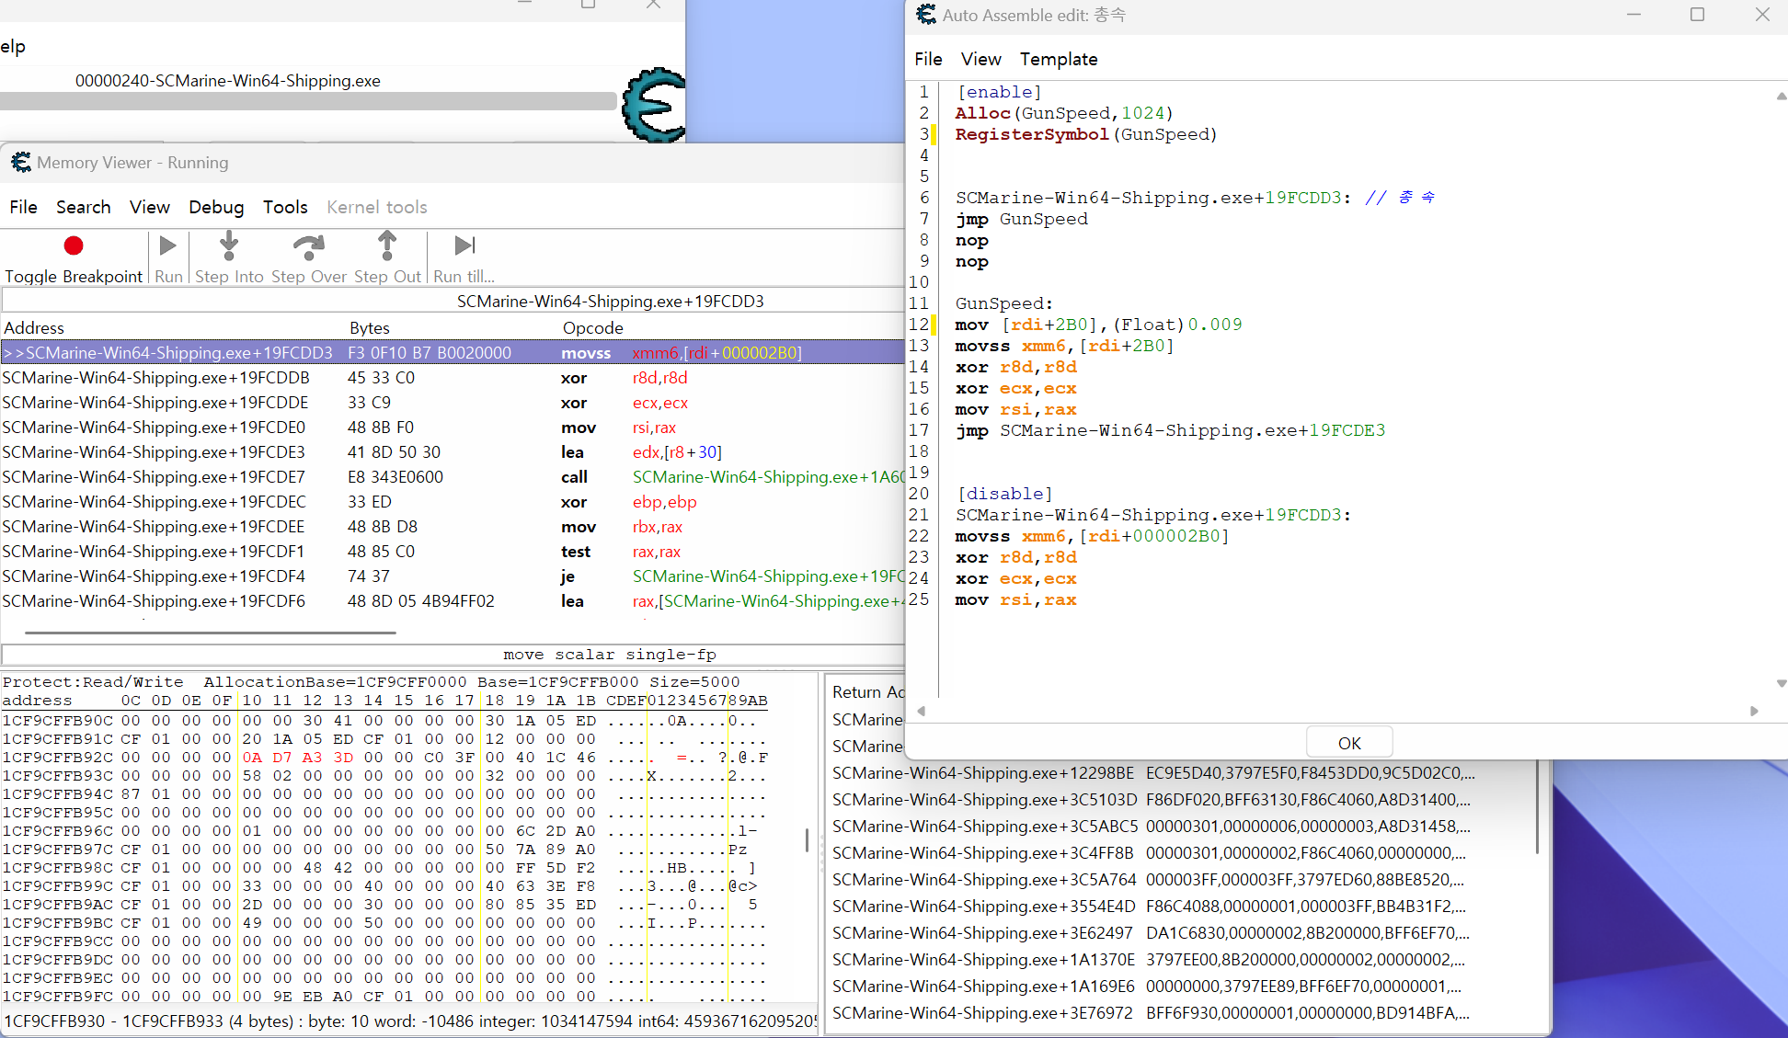Select the 19FCDF4 je instruction row
The width and height of the screenshot is (1788, 1038).
(453, 576)
